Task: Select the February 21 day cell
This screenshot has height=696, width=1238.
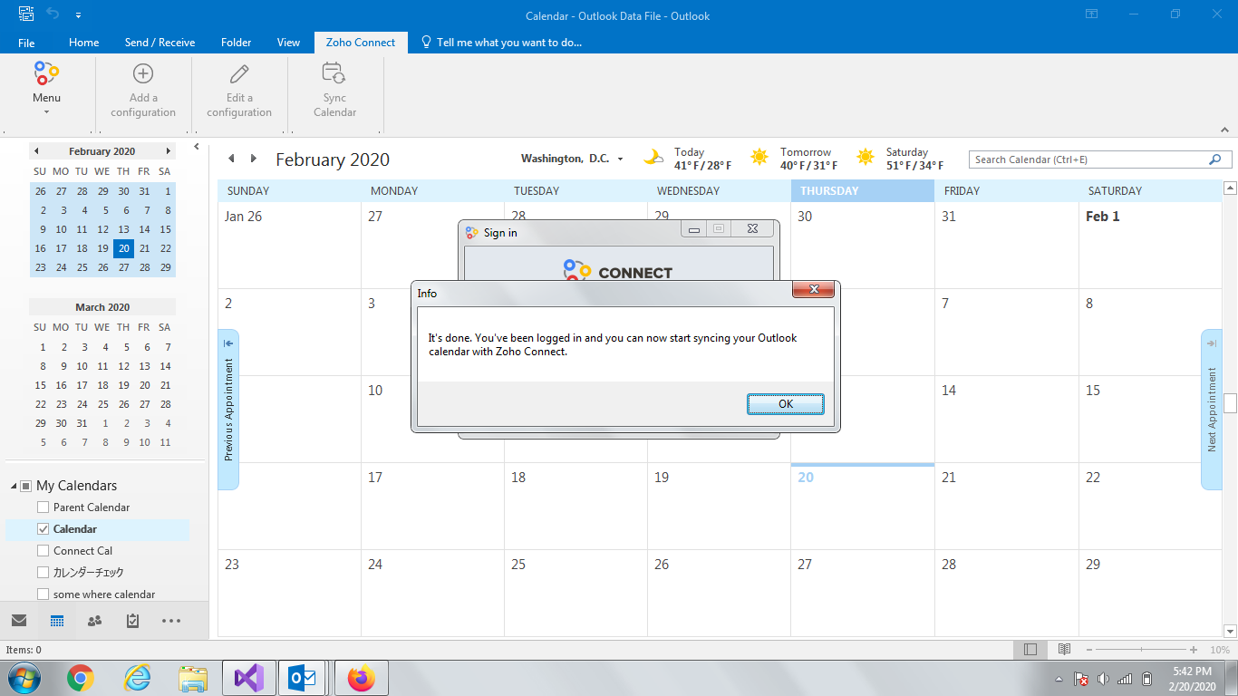Action: pyautogui.click(x=1006, y=507)
